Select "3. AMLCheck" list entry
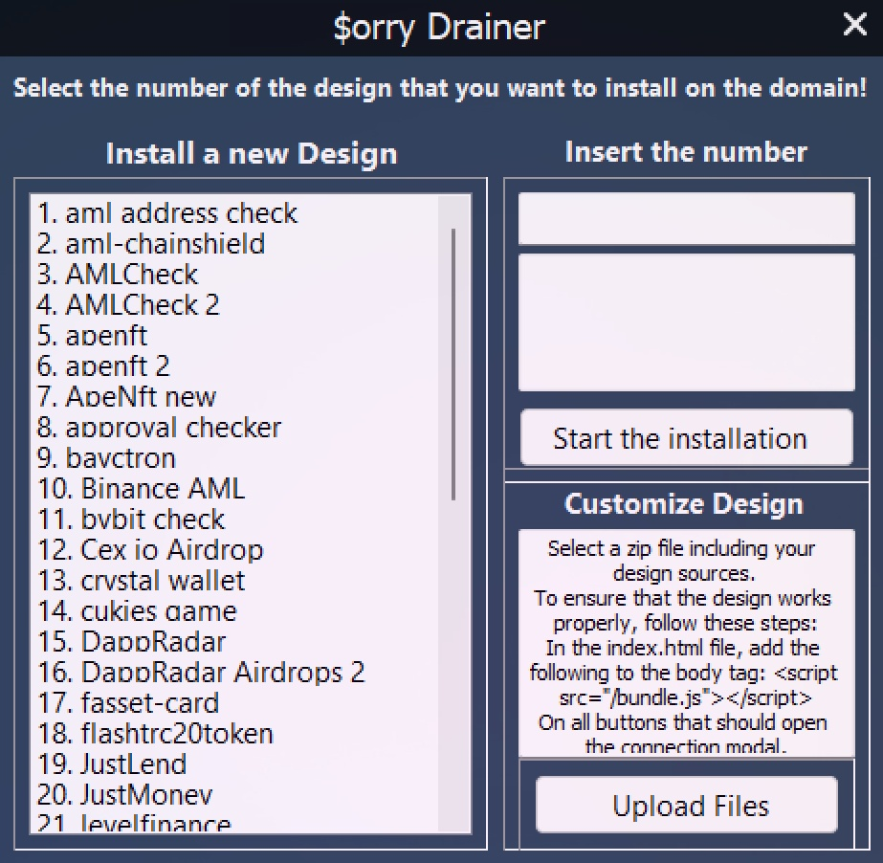Screen dimensions: 883x863 coord(117,274)
